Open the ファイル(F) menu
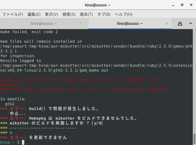The height and width of the screenshot is (145, 196). point(13,14)
